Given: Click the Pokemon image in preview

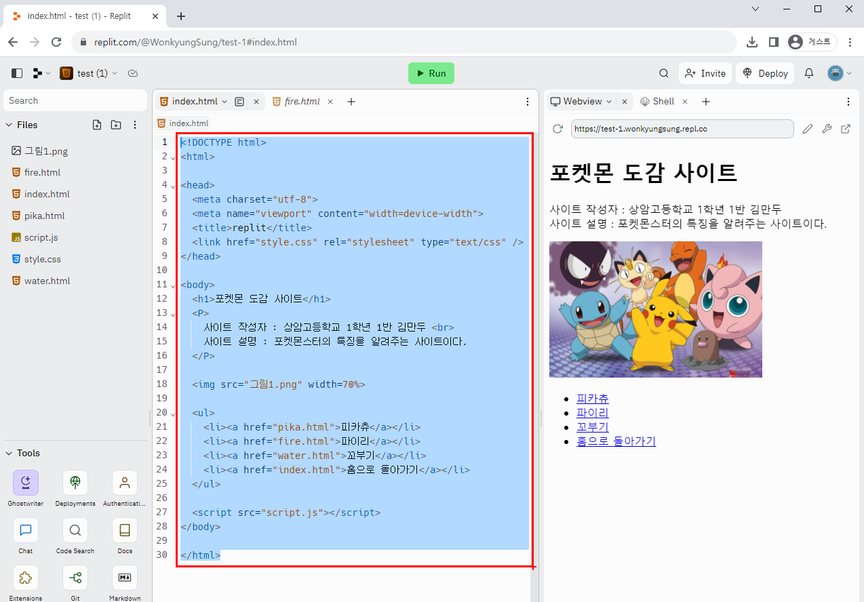Looking at the screenshot, I should [656, 309].
